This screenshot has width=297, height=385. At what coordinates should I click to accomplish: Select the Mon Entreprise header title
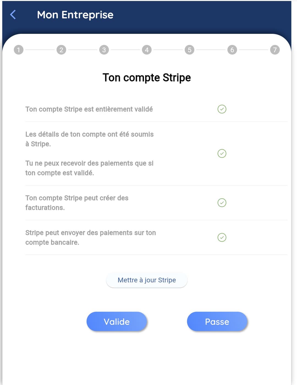point(75,15)
